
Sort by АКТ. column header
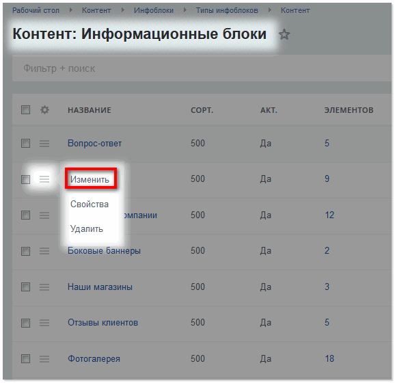pyautogui.click(x=269, y=110)
